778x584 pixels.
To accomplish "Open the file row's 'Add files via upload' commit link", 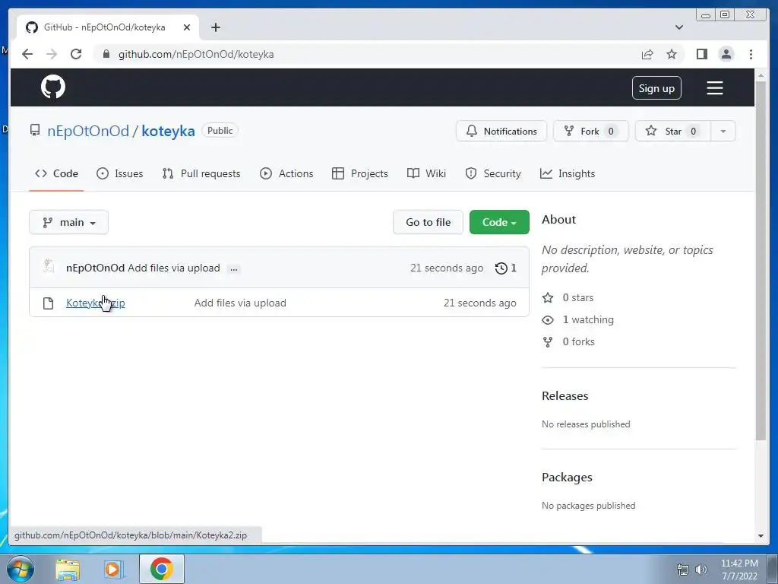I will pos(240,303).
